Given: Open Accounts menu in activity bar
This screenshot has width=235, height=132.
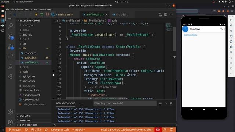Looking at the screenshot, I should [11, 112].
